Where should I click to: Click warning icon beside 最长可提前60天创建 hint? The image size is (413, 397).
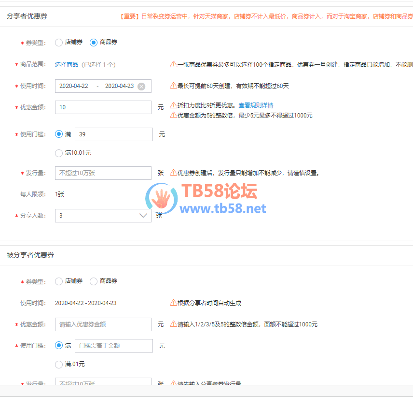(173, 86)
